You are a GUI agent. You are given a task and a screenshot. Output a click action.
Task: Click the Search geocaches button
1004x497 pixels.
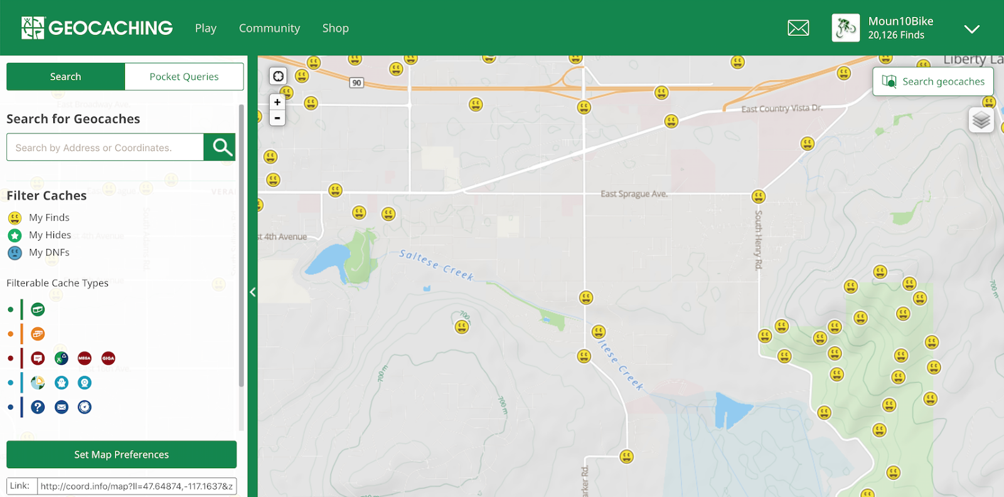[933, 81]
